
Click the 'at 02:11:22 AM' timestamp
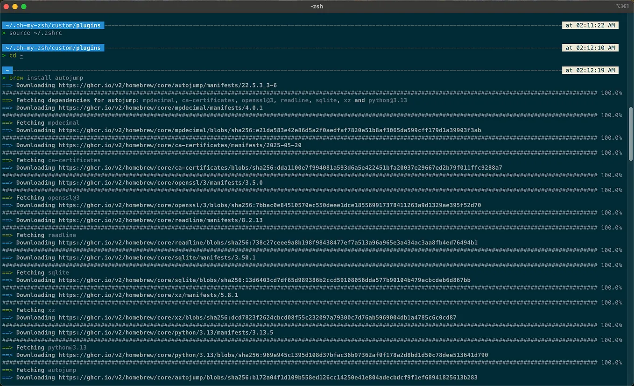(590, 25)
